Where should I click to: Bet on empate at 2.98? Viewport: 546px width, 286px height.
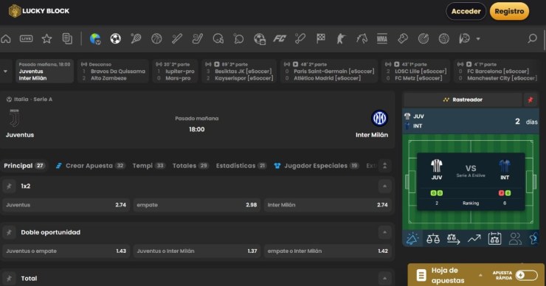(197, 205)
